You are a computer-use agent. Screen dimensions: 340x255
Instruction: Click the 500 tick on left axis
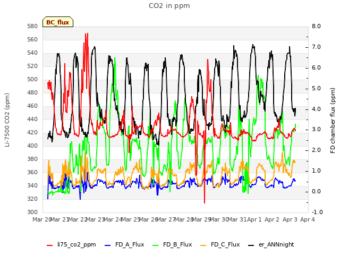pos(32,79)
